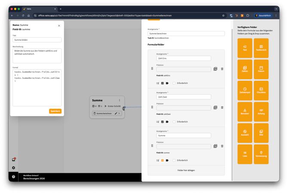
Task: Click the Erster Schritt play indicator
Action: pos(106,106)
